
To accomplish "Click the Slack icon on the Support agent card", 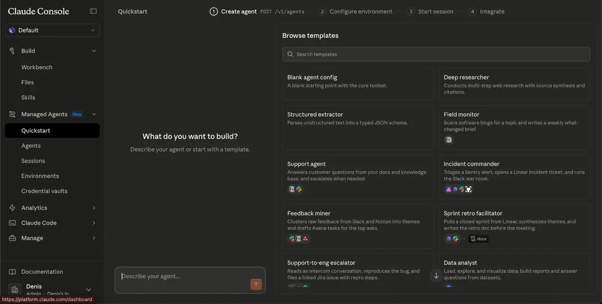I will click(x=299, y=189).
